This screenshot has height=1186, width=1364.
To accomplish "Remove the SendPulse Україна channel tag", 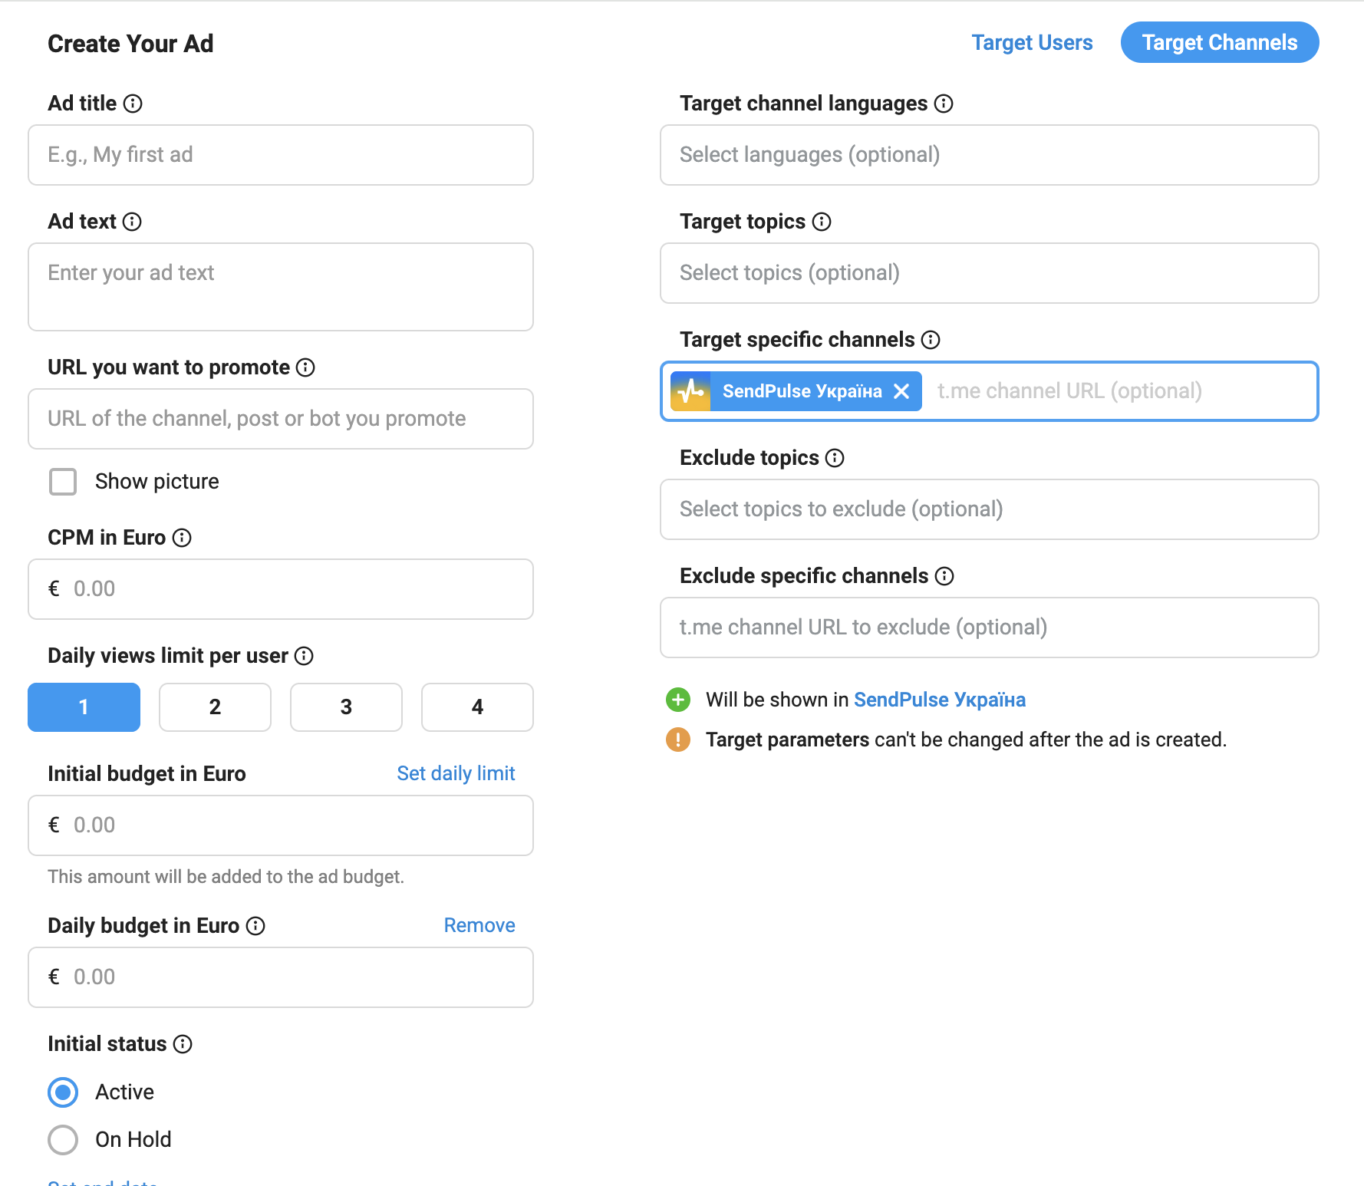I will click(901, 391).
